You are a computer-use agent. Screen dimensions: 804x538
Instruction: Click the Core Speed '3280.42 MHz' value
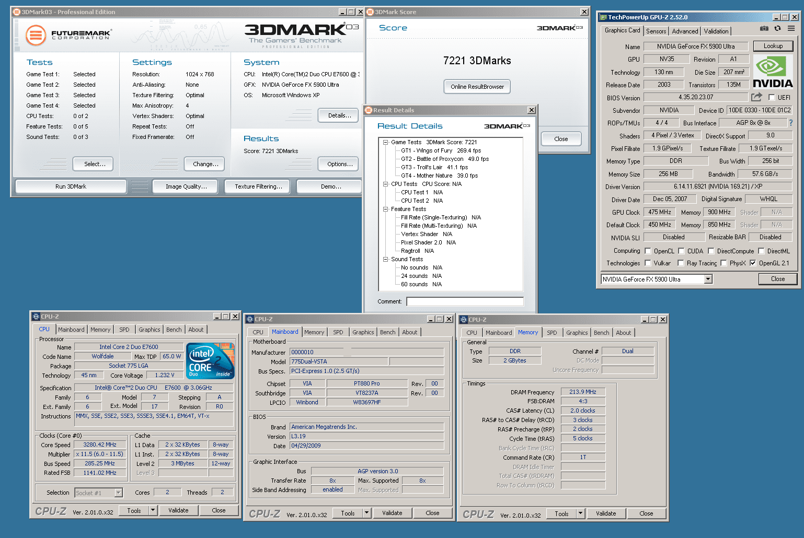pos(100,445)
